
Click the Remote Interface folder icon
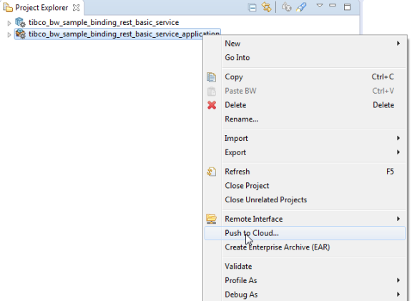click(212, 219)
